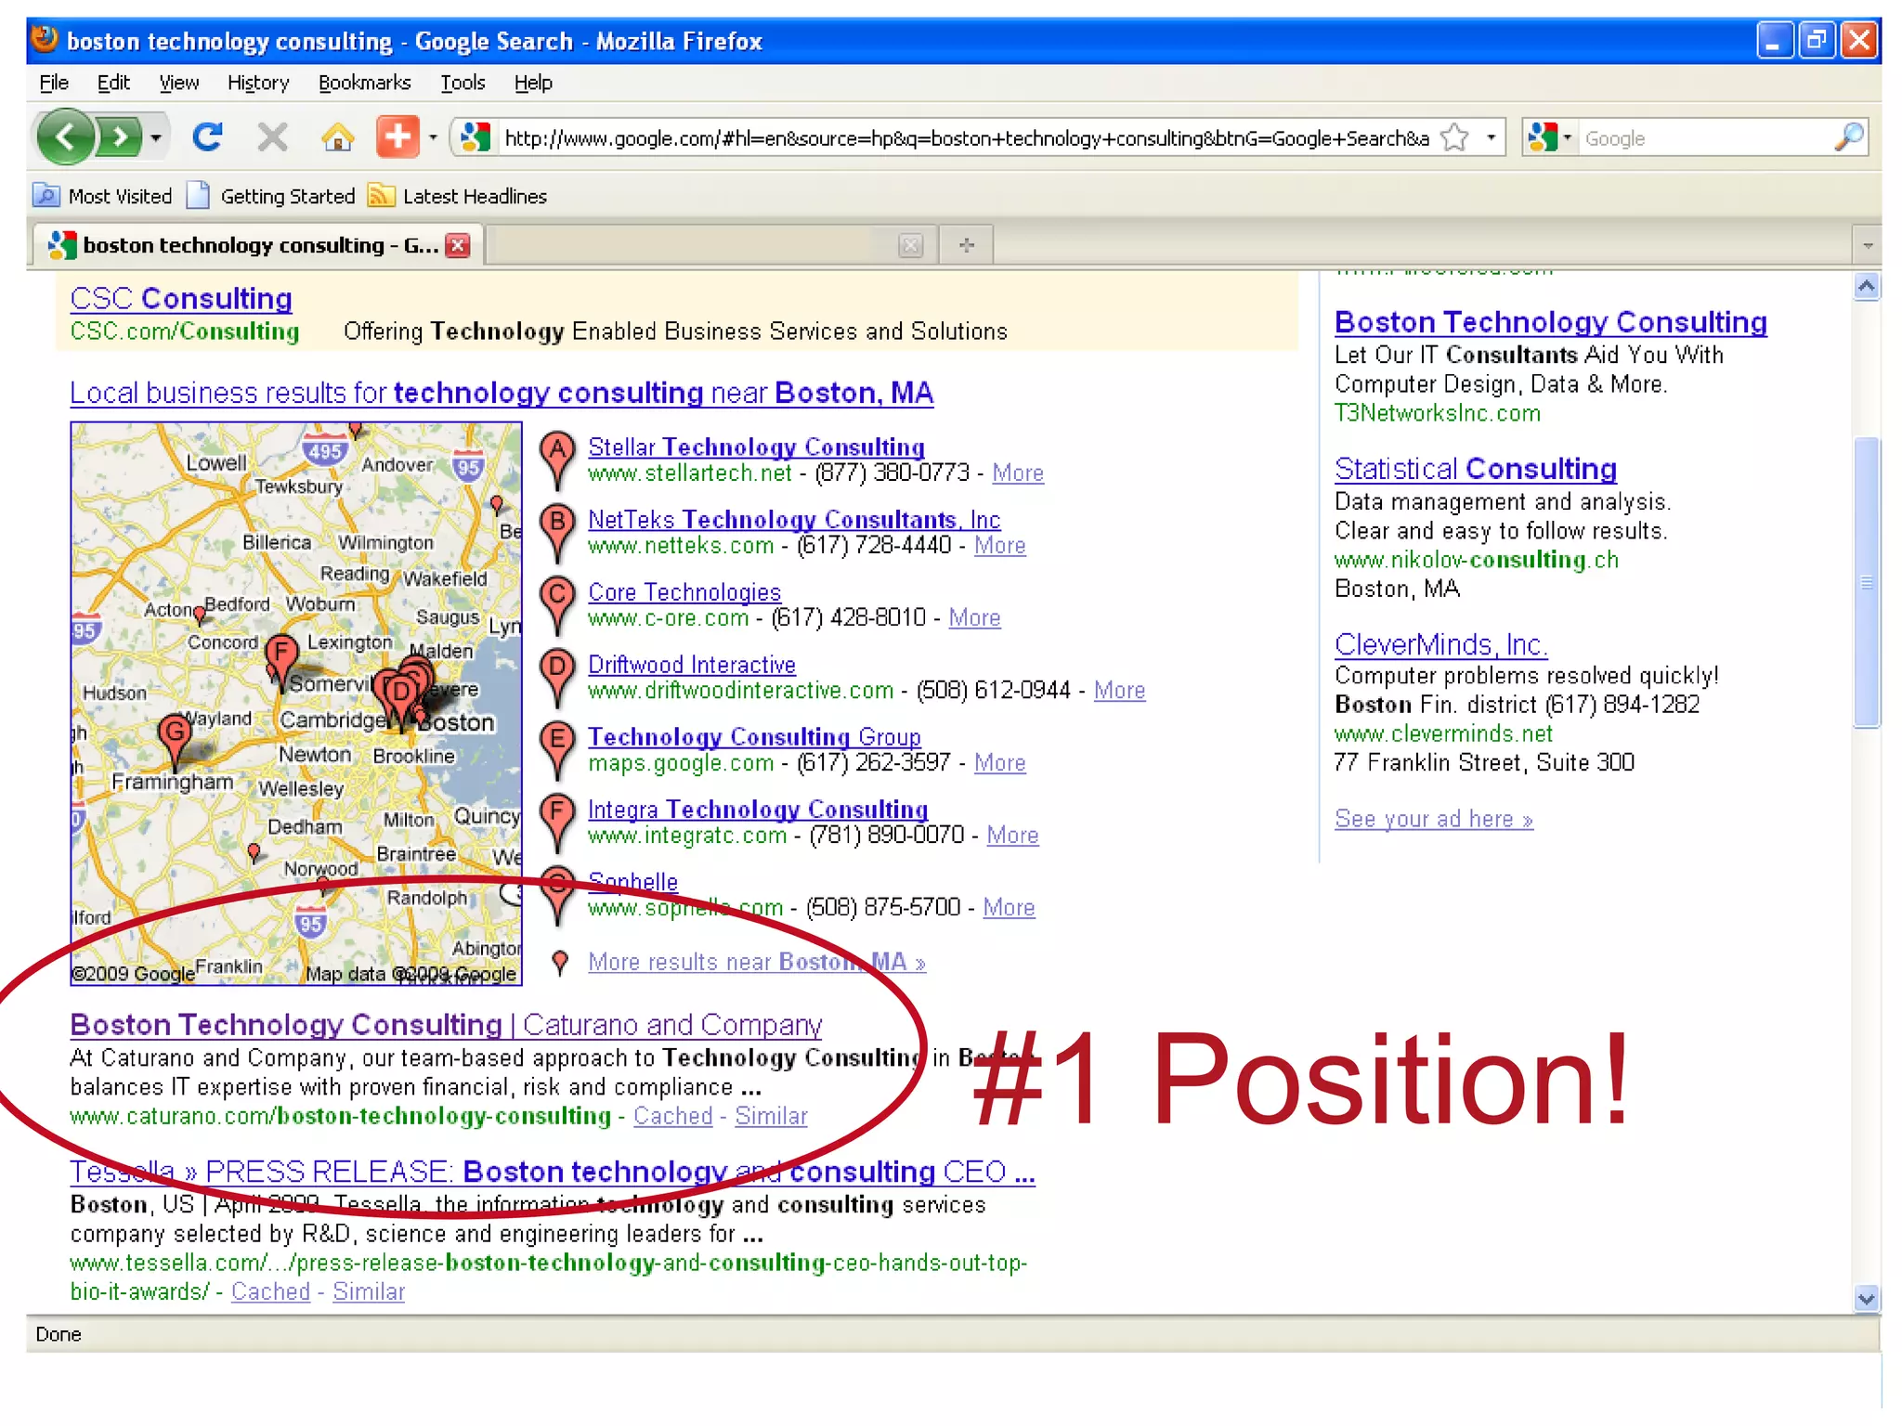
Task: Click More next to Stellar Technology phone
Action: (x=1018, y=473)
